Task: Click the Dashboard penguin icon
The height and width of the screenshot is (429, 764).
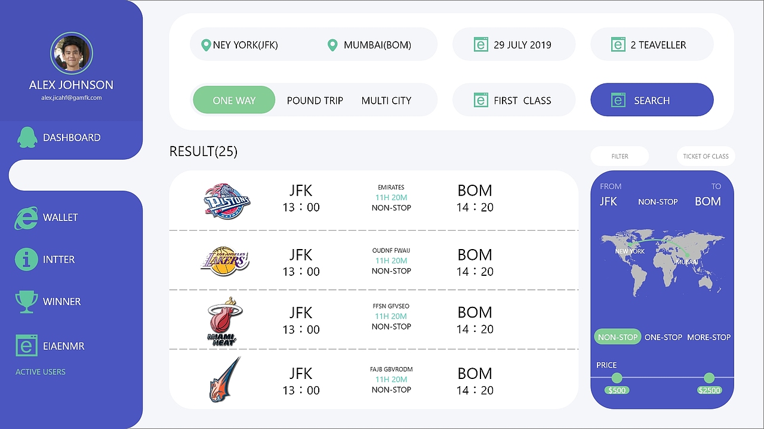Action: [x=26, y=137]
